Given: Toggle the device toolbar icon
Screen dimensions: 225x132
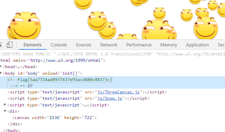Looking at the screenshot, I should pos(10,45).
